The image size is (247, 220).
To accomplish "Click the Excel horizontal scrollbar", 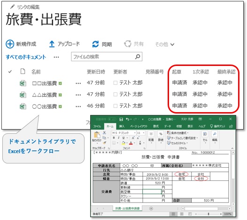I will pos(206,209).
